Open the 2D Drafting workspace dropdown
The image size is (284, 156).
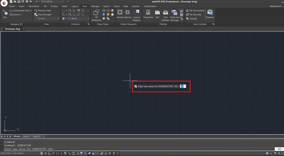click(52, 2)
